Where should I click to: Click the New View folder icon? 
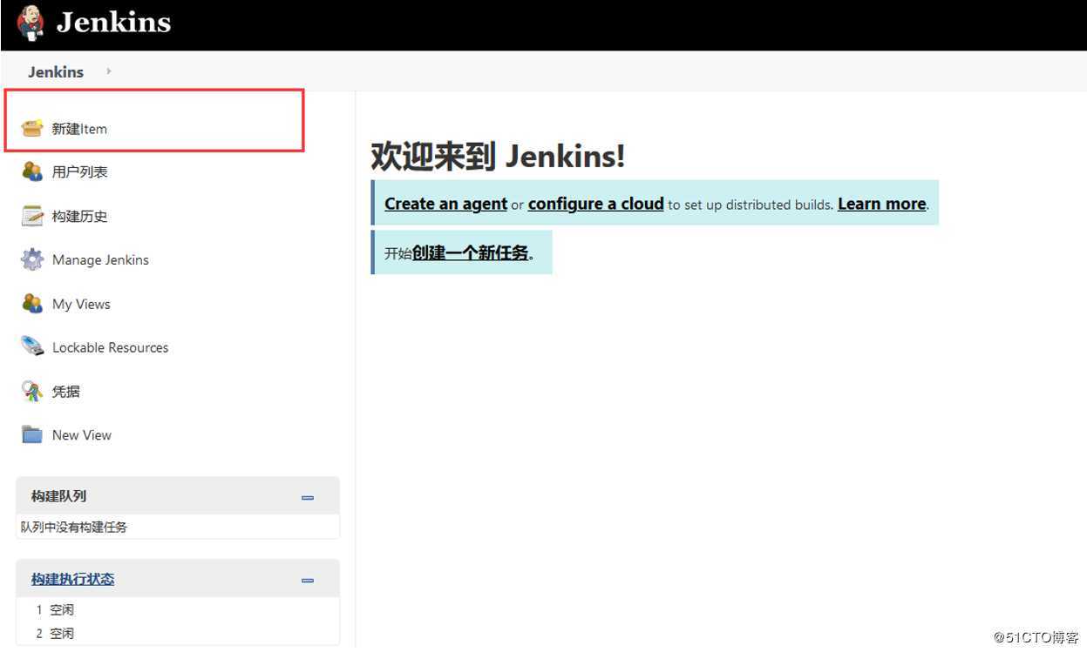point(32,434)
